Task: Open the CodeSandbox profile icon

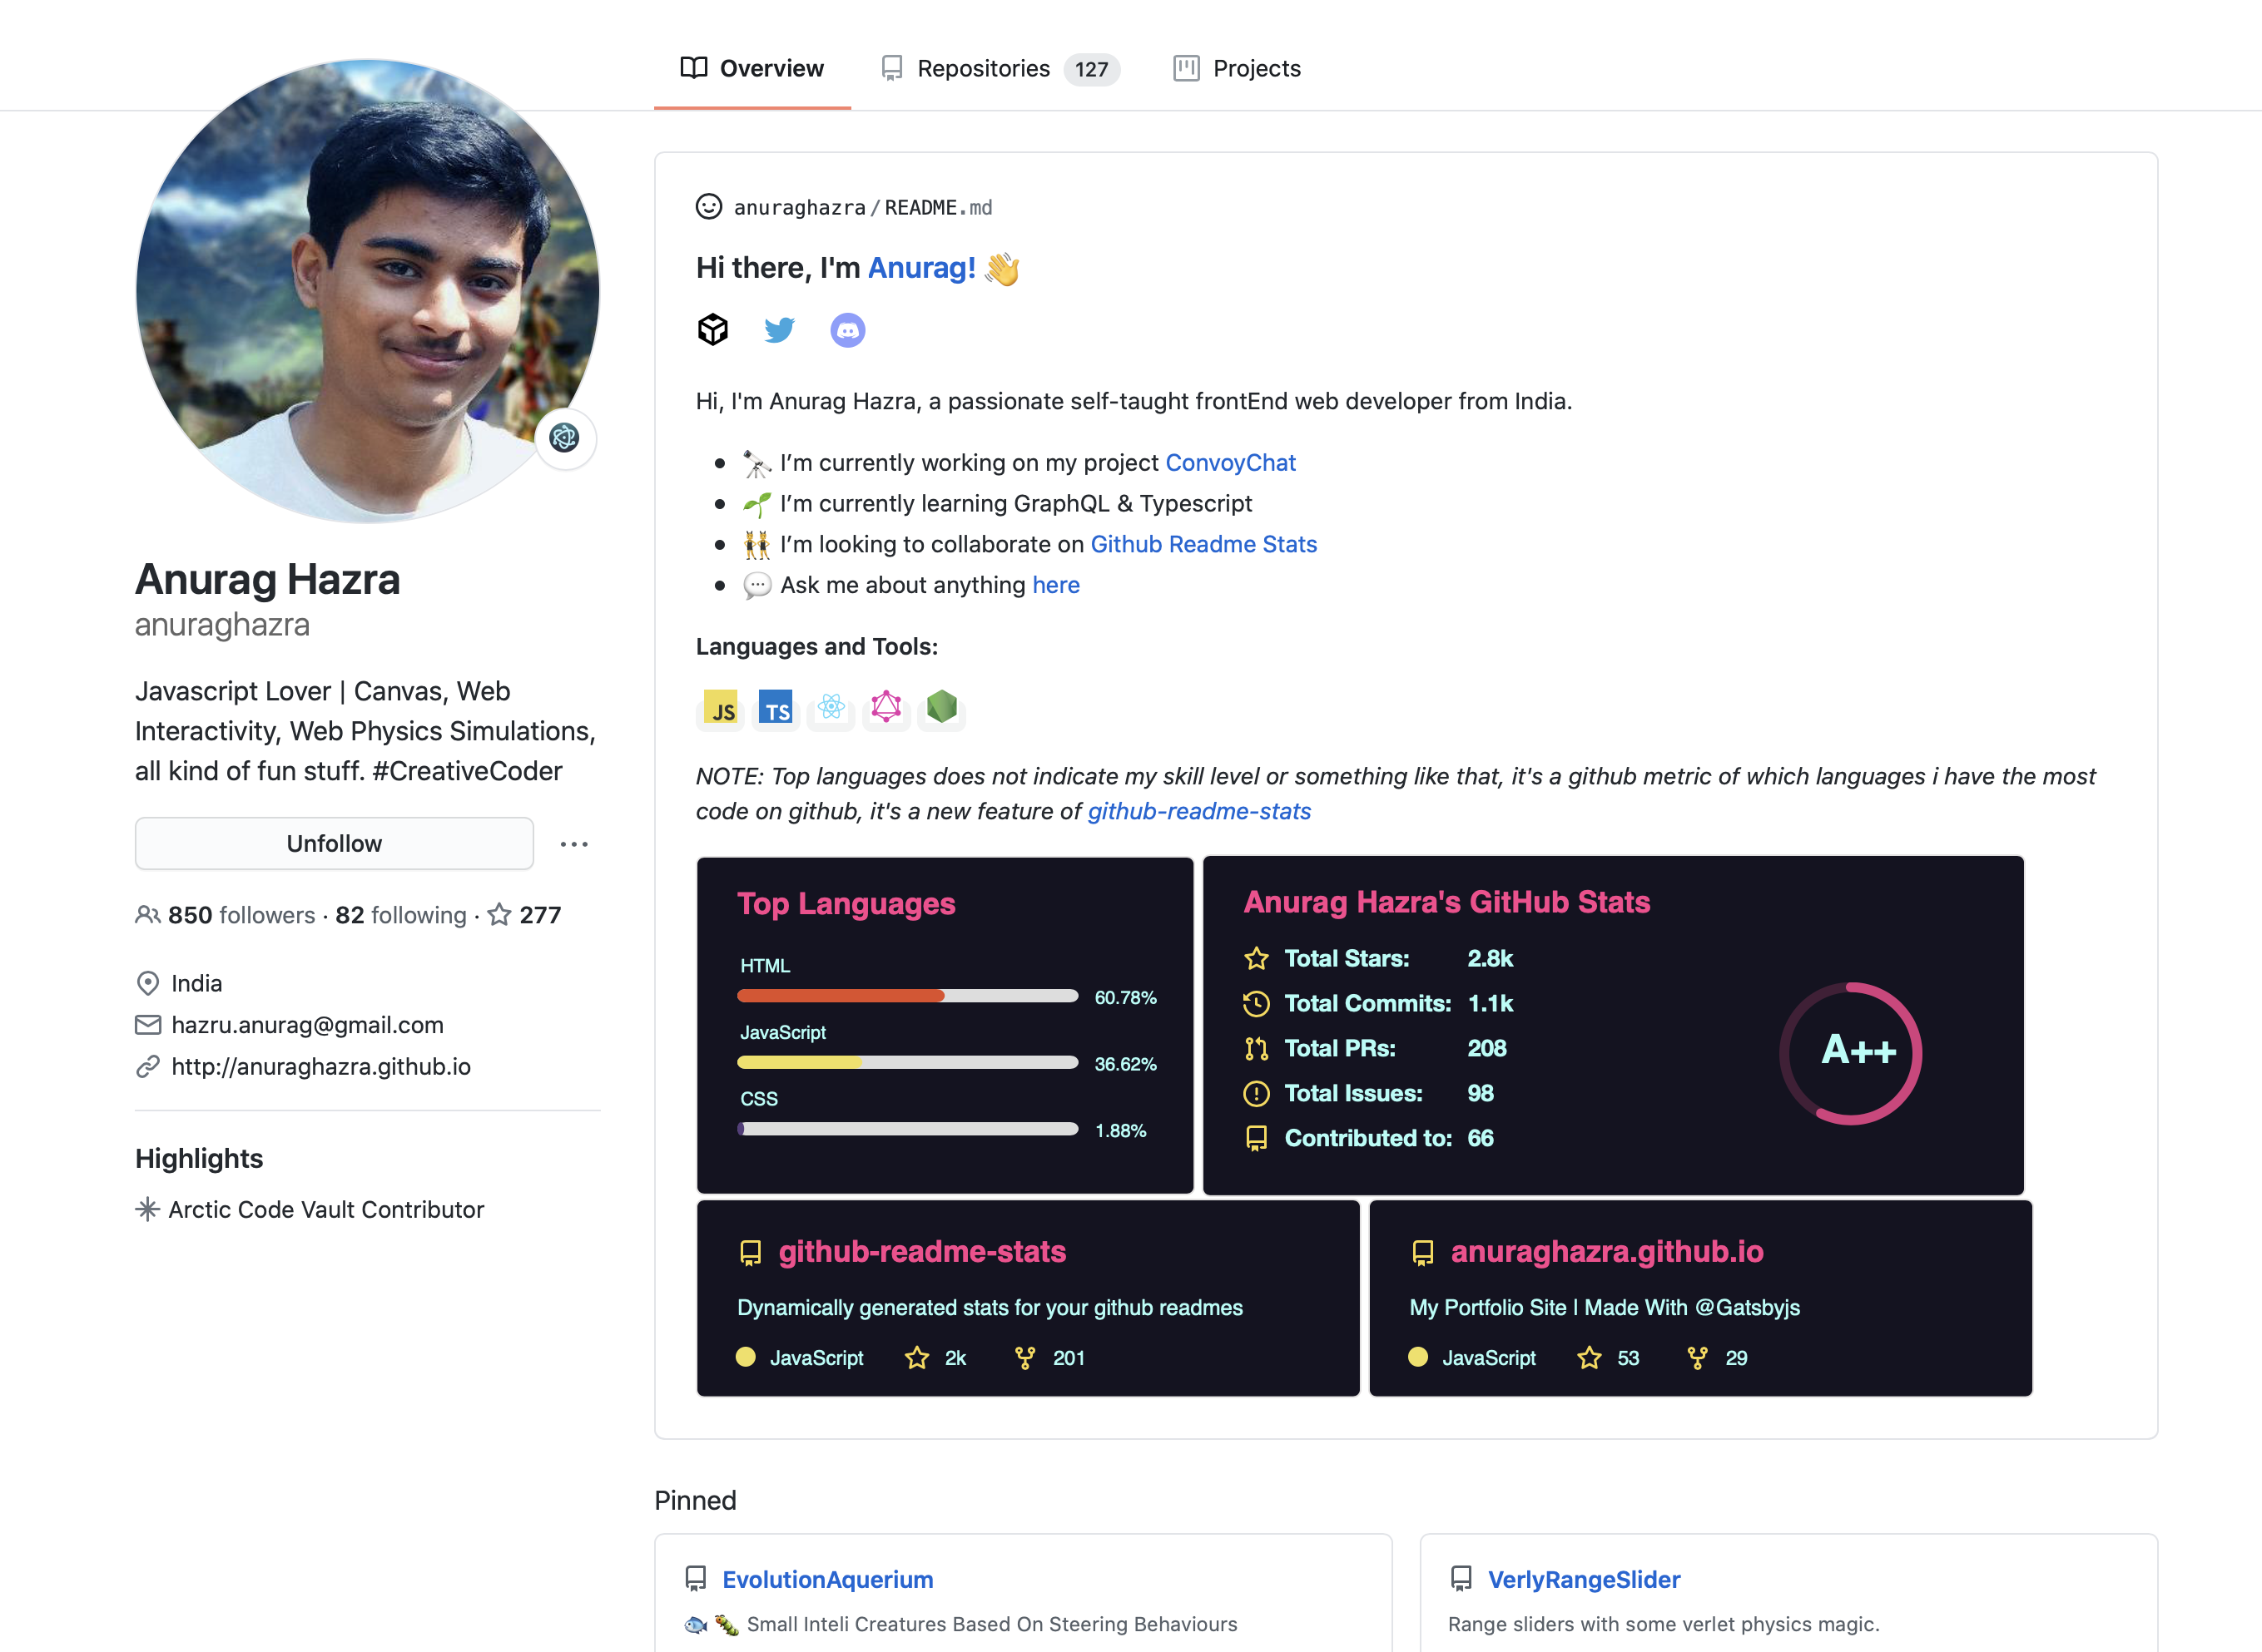Action: point(712,329)
